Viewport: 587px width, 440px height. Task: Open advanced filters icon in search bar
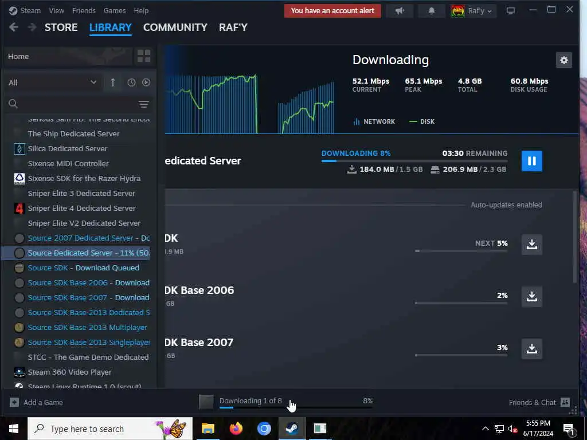pos(144,104)
